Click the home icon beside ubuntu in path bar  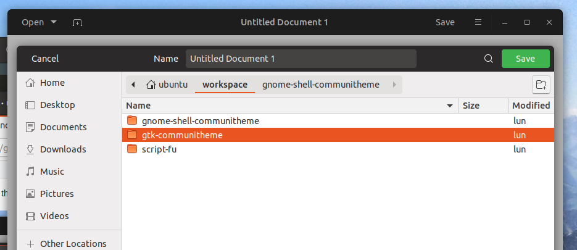tap(151, 85)
